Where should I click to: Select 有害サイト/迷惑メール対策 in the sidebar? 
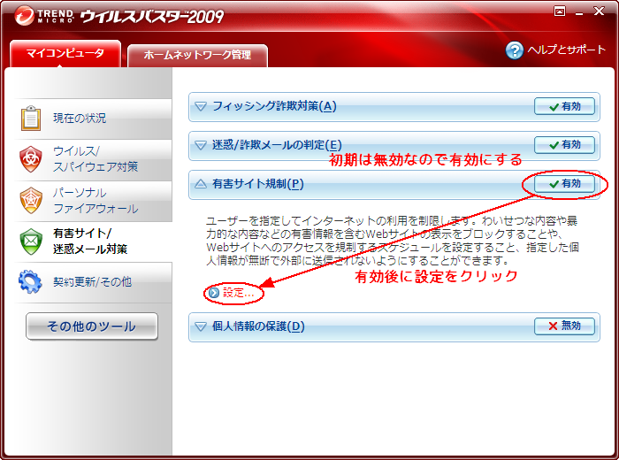pos(93,241)
